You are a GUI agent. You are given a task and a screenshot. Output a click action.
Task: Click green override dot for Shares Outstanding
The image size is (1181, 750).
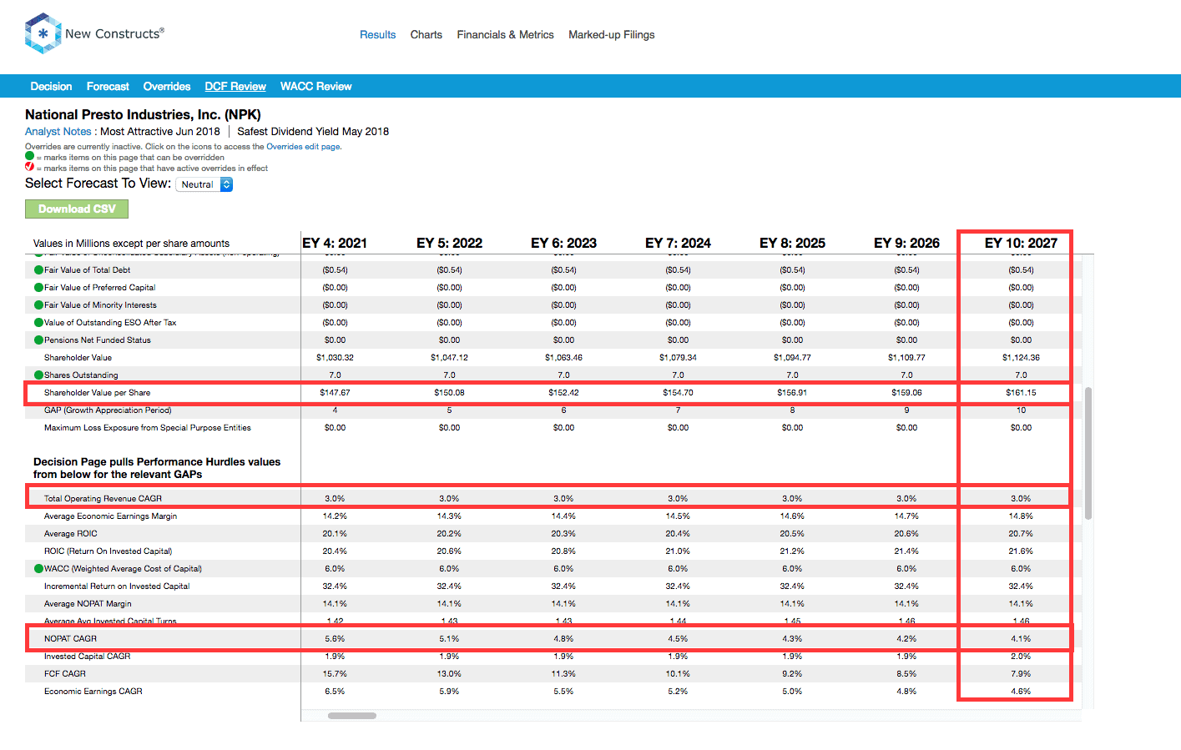[x=38, y=375]
